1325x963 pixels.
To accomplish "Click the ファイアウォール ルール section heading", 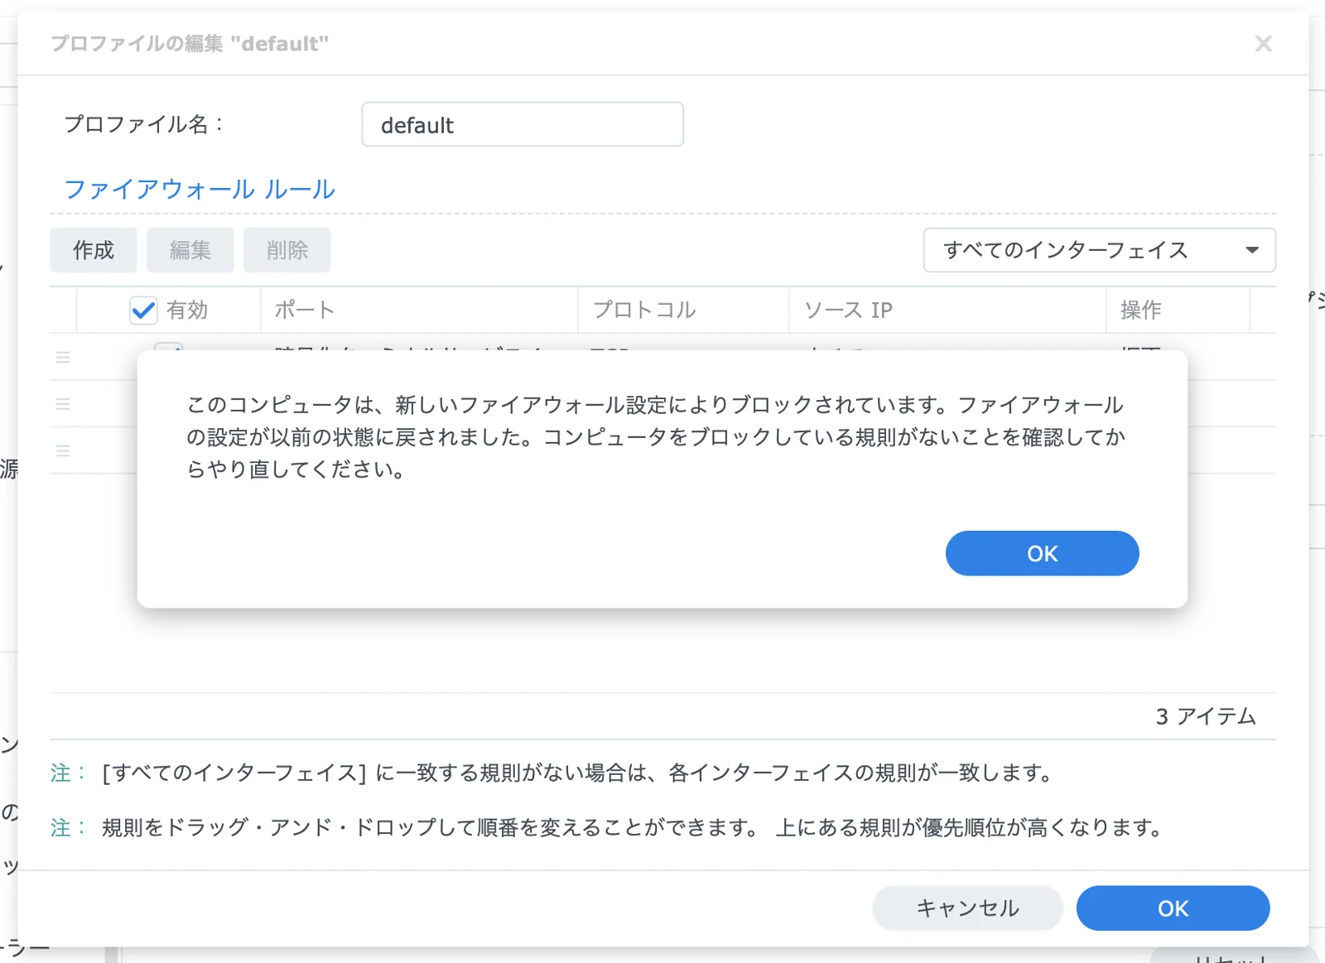I will (200, 190).
